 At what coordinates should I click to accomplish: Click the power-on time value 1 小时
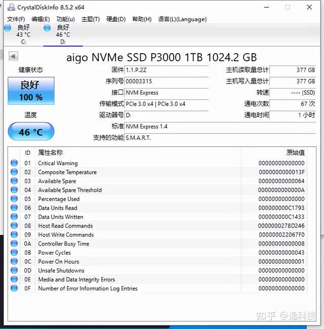pyautogui.click(x=293, y=115)
